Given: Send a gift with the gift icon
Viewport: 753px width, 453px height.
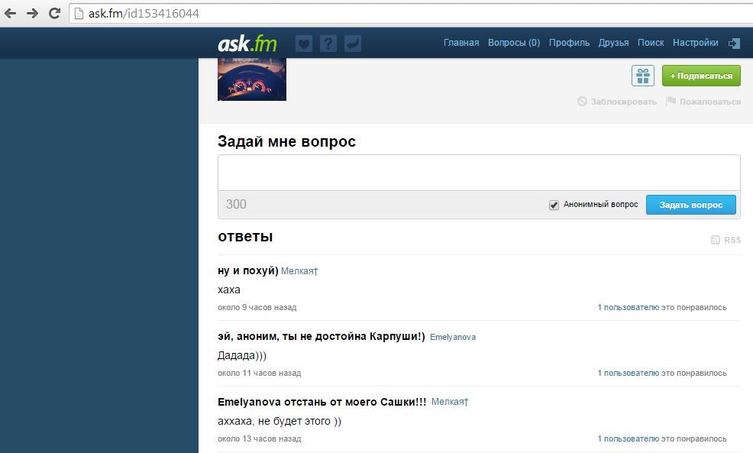Looking at the screenshot, I should pos(642,76).
